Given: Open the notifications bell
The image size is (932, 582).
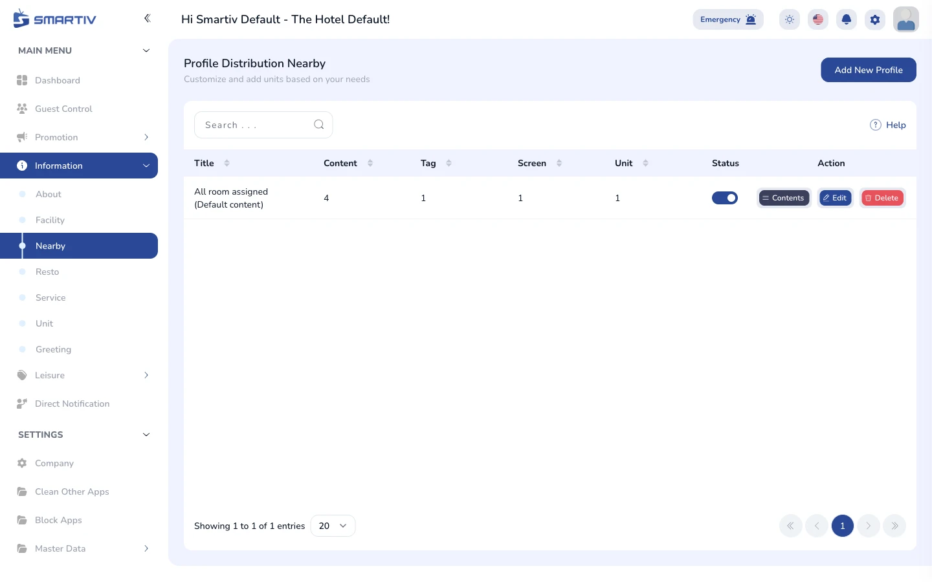Looking at the screenshot, I should point(847,19).
